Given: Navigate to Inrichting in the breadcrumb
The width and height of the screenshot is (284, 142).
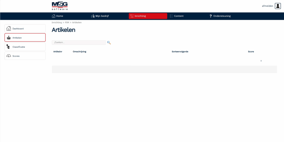Looking at the screenshot, I should 57,22.
